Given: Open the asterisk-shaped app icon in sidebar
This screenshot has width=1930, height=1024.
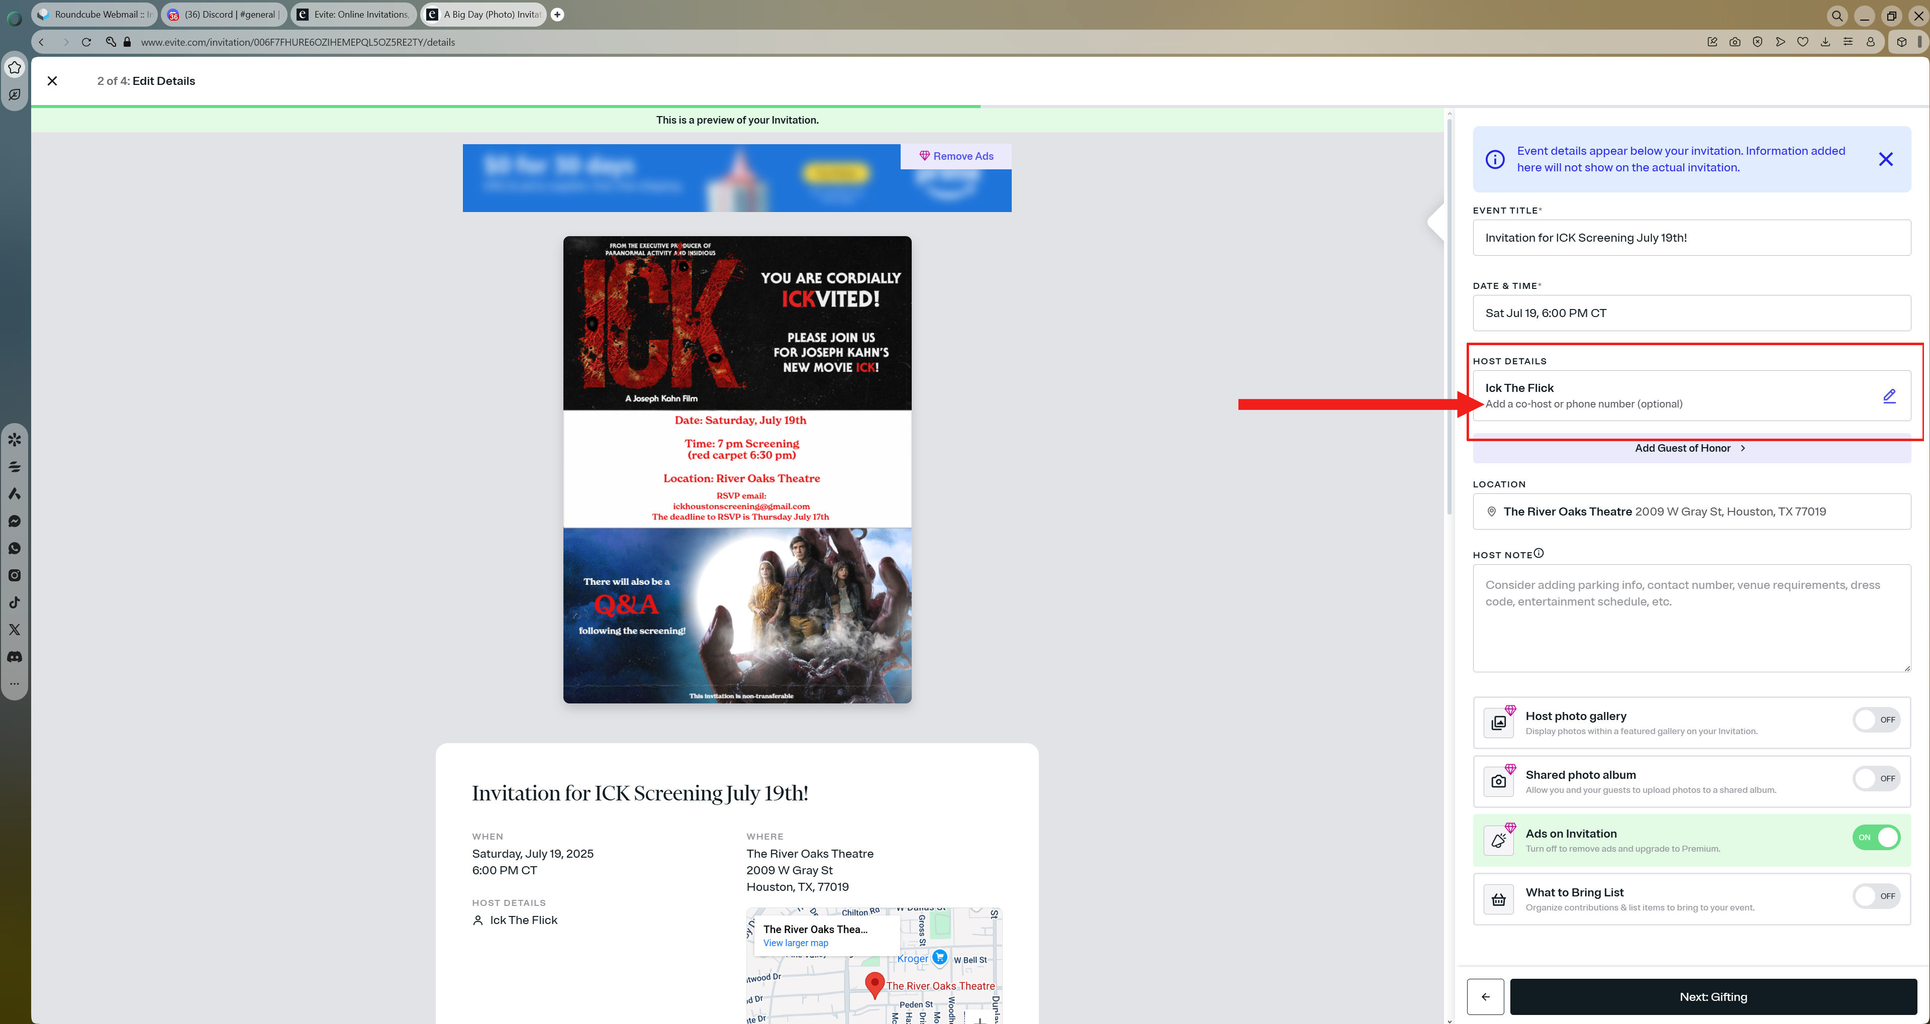Looking at the screenshot, I should [14, 440].
